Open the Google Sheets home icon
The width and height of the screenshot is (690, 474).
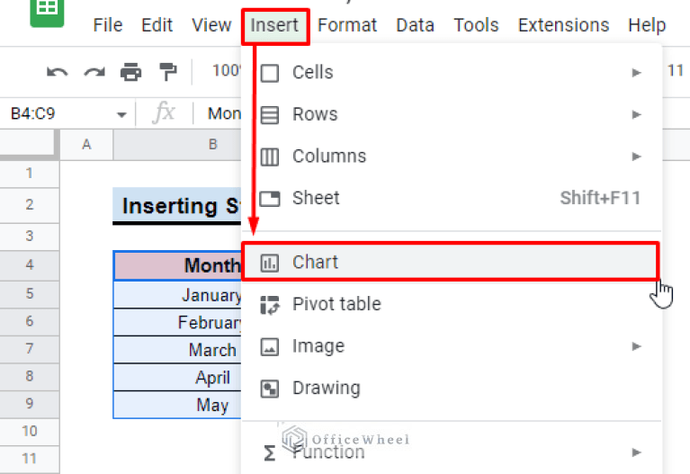point(47,13)
